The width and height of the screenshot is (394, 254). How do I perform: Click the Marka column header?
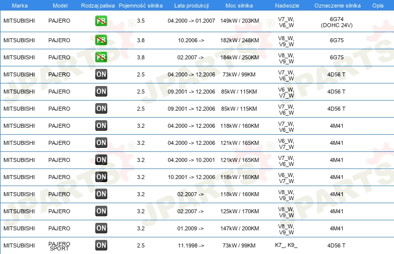point(20,6)
